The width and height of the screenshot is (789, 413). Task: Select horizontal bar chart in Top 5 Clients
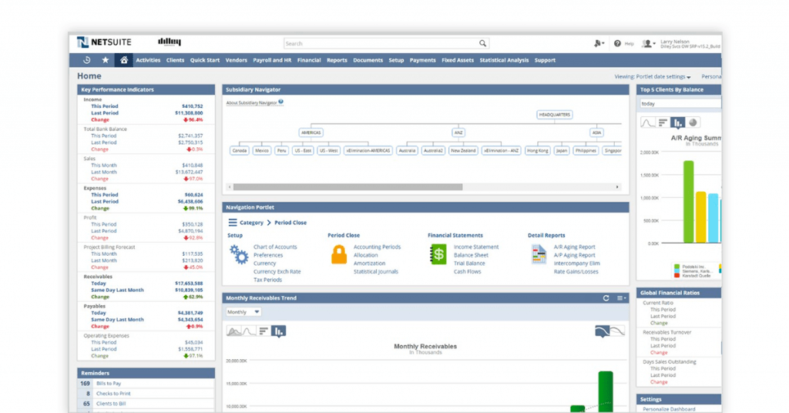[663, 123]
